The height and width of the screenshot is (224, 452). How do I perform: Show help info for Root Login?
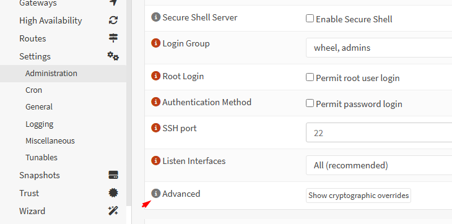(x=155, y=76)
